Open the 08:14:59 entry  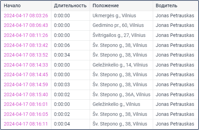point(26,84)
